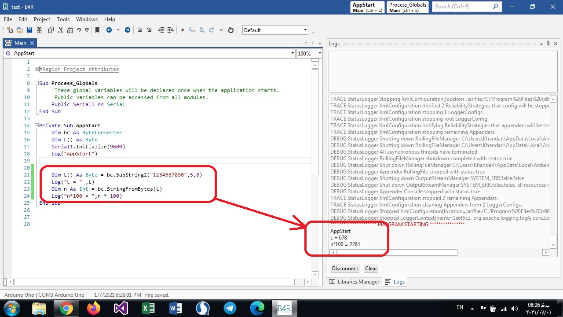This screenshot has width=563, height=317.
Task: Click the code editor horizontal scrollbar
Action: pos(154,282)
